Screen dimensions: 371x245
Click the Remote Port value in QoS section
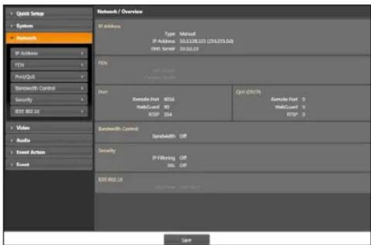click(303, 99)
